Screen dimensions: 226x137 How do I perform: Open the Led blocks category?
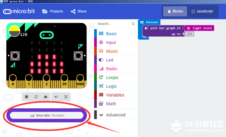tap(116, 60)
